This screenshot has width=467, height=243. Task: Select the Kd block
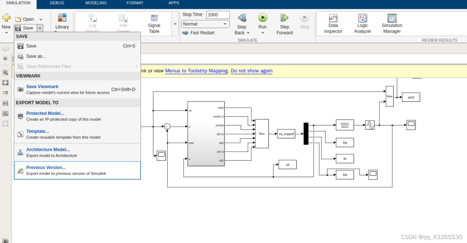(345, 175)
